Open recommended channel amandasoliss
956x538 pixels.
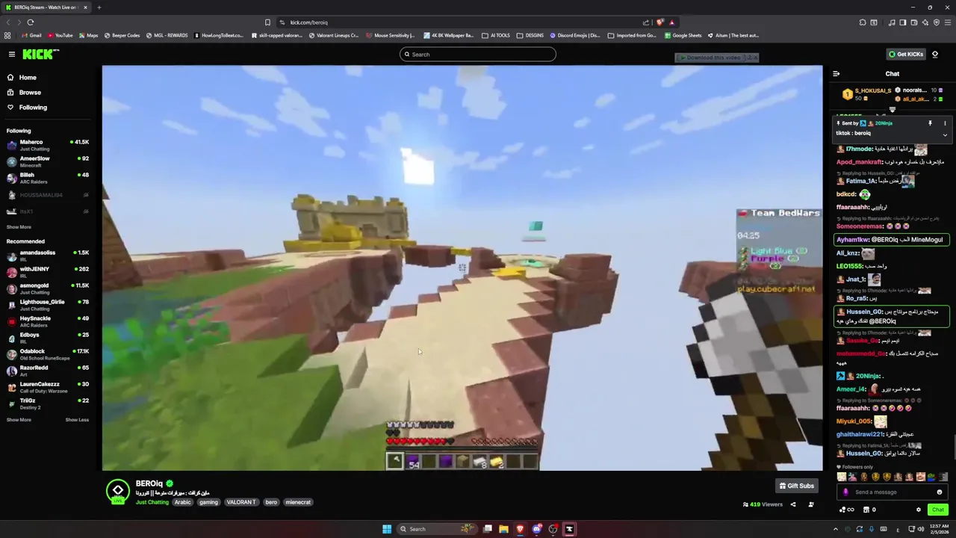(x=47, y=256)
